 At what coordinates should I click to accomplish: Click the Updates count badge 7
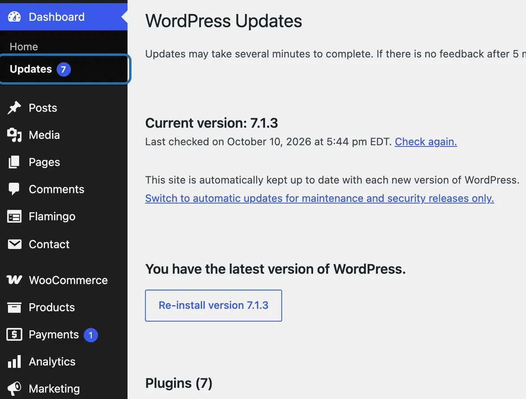click(x=64, y=69)
